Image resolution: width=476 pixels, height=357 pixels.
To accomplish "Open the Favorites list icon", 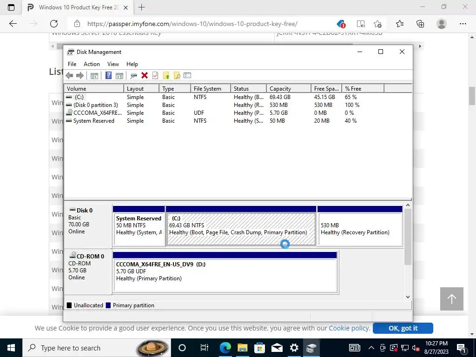I will point(400,24).
